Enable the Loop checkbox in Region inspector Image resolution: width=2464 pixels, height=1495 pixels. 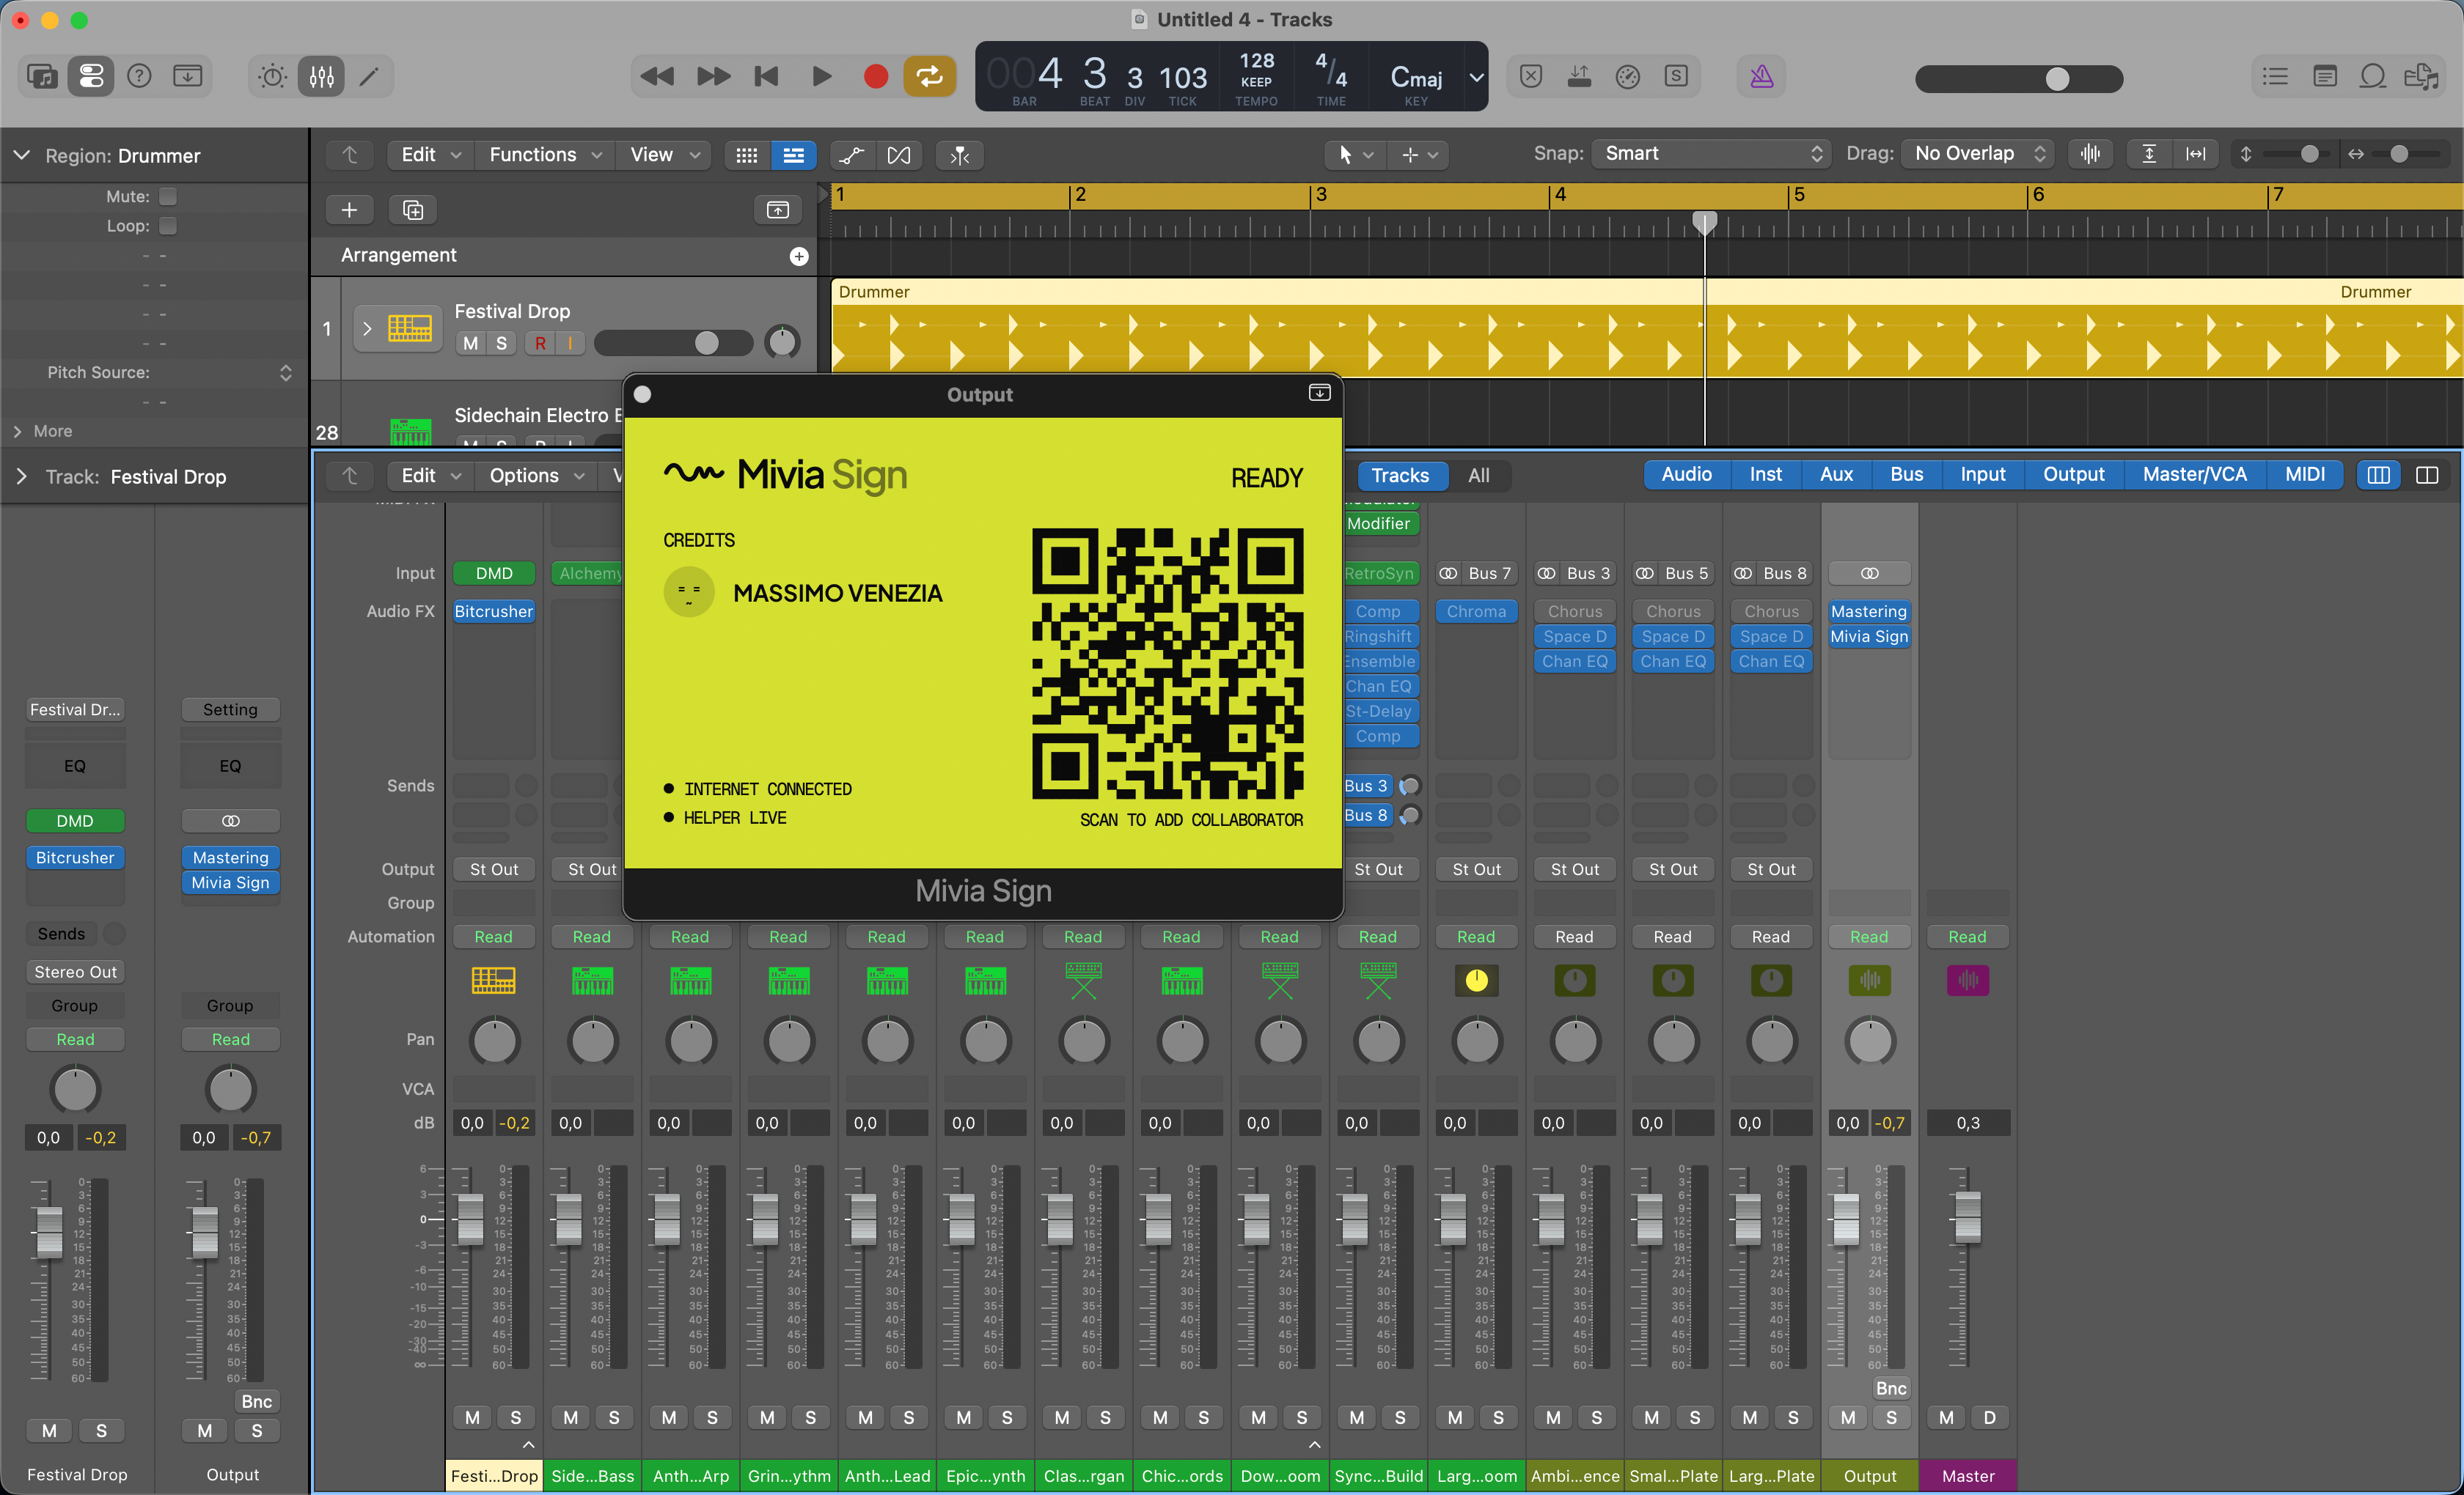tap(169, 226)
